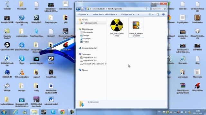Toggle the preview pane button
Viewport: 206px width, 115px height.
[158, 14]
